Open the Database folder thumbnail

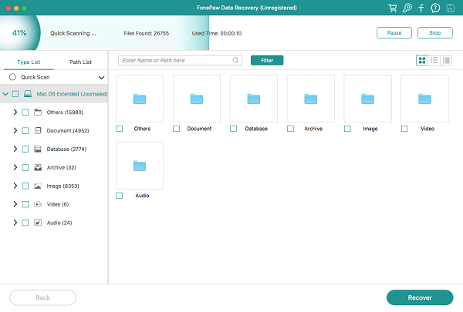pos(254,99)
